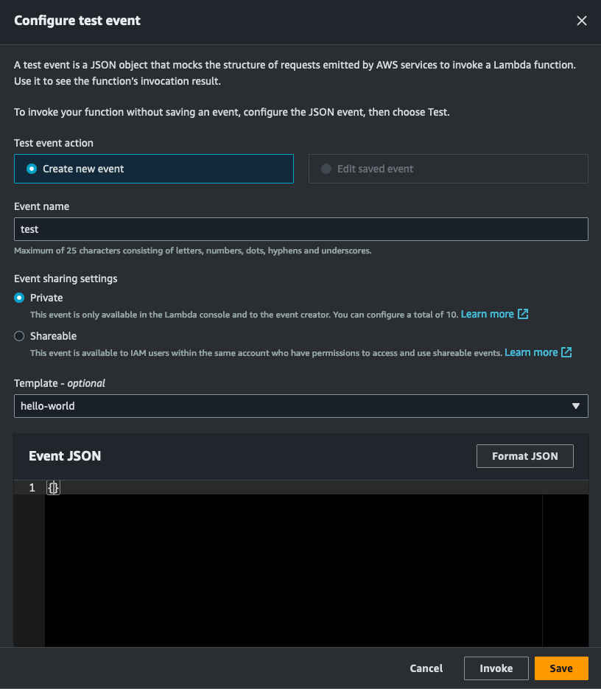Click the Template dropdown arrow
The image size is (601, 689).
pos(576,406)
